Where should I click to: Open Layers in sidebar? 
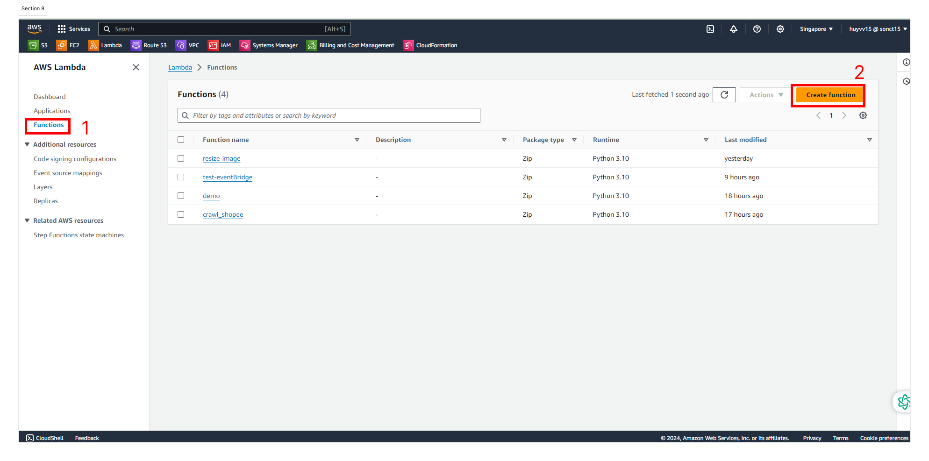pyautogui.click(x=43, y=187)
